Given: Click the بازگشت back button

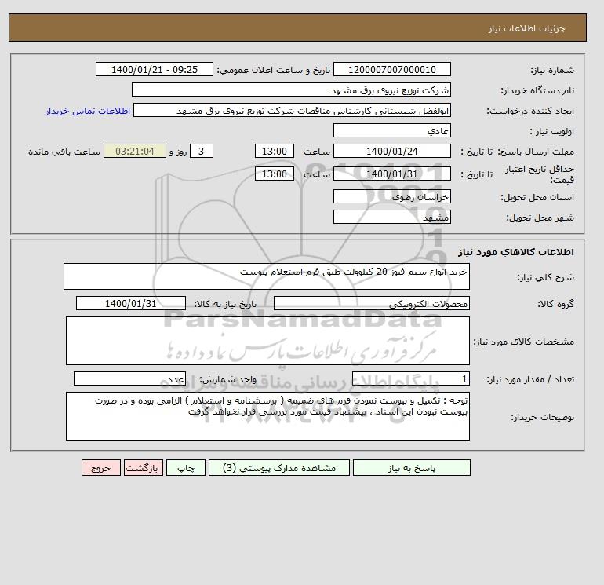Looking at the screenshot, I should click(x=144, y=467).
